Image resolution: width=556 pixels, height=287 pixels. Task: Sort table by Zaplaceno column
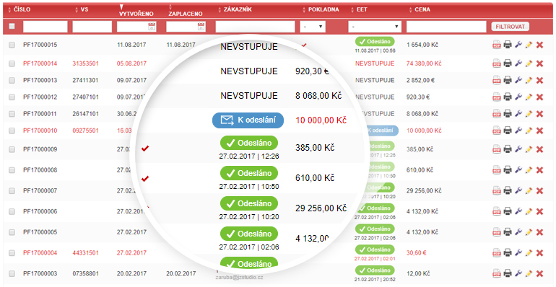coord(186,14)
